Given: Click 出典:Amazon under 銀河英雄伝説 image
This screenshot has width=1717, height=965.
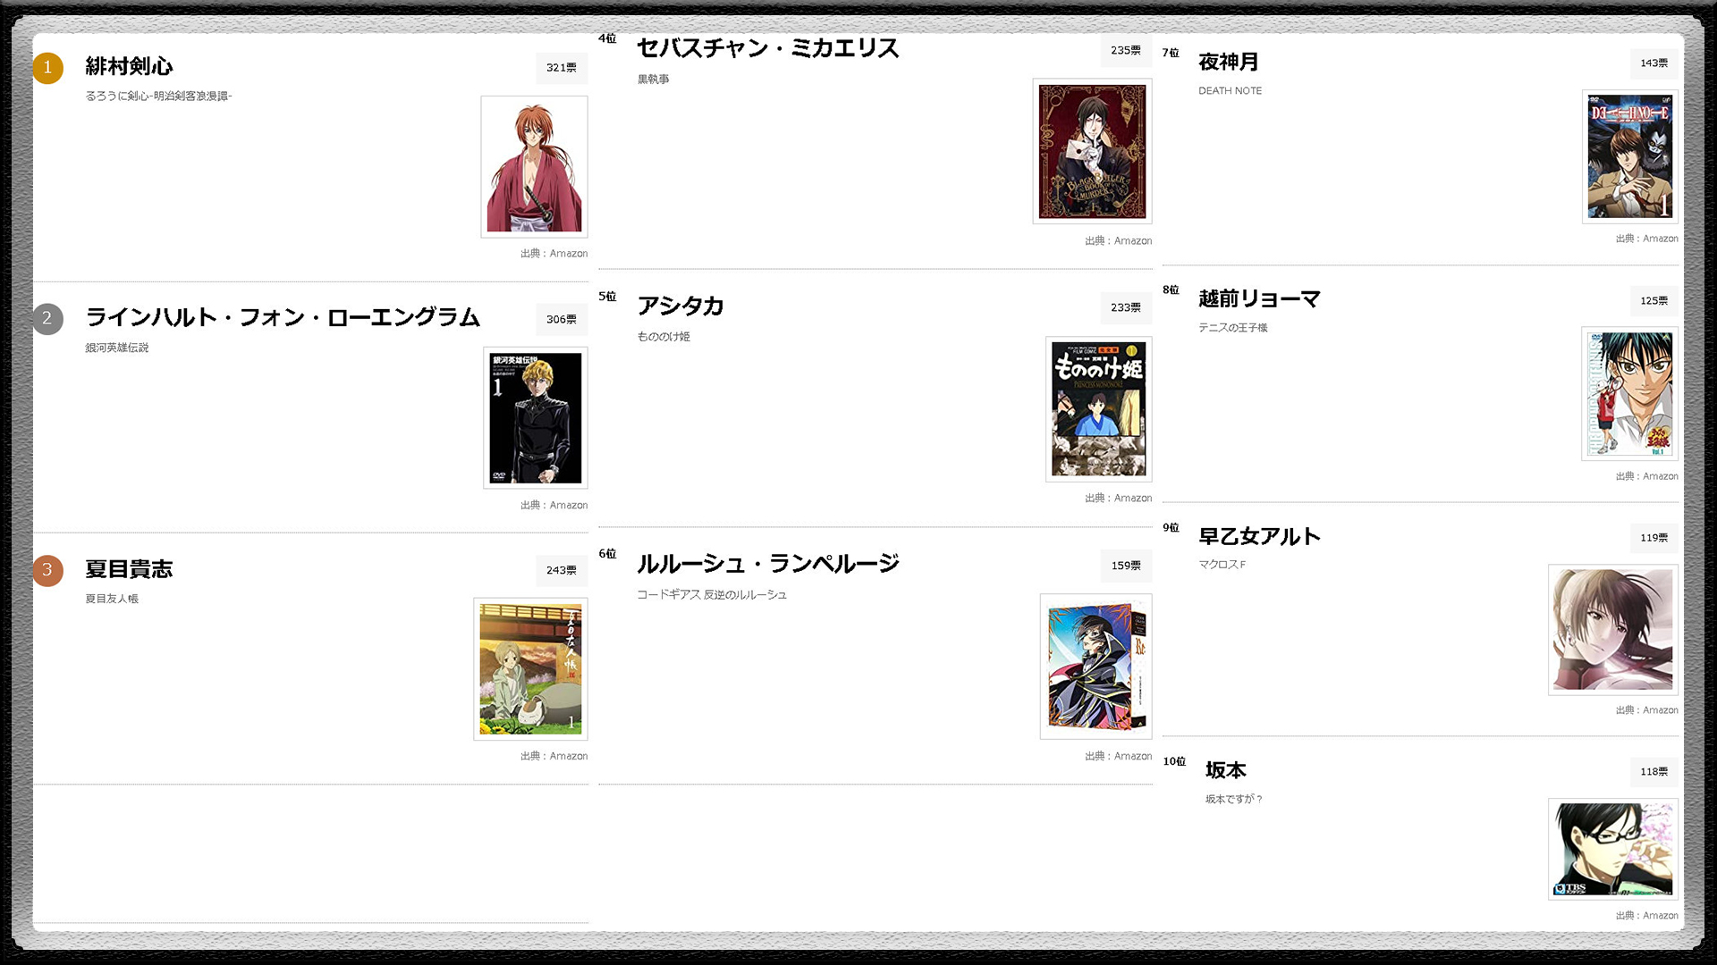Looking at the screenshot, I should pyautogui.click(x=554, y=506).
